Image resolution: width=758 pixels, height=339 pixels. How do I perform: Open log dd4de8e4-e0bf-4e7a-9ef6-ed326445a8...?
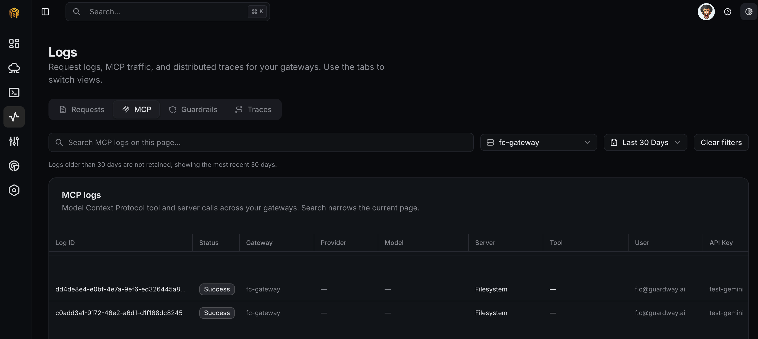pyautogui.click(x=121, y=289)
